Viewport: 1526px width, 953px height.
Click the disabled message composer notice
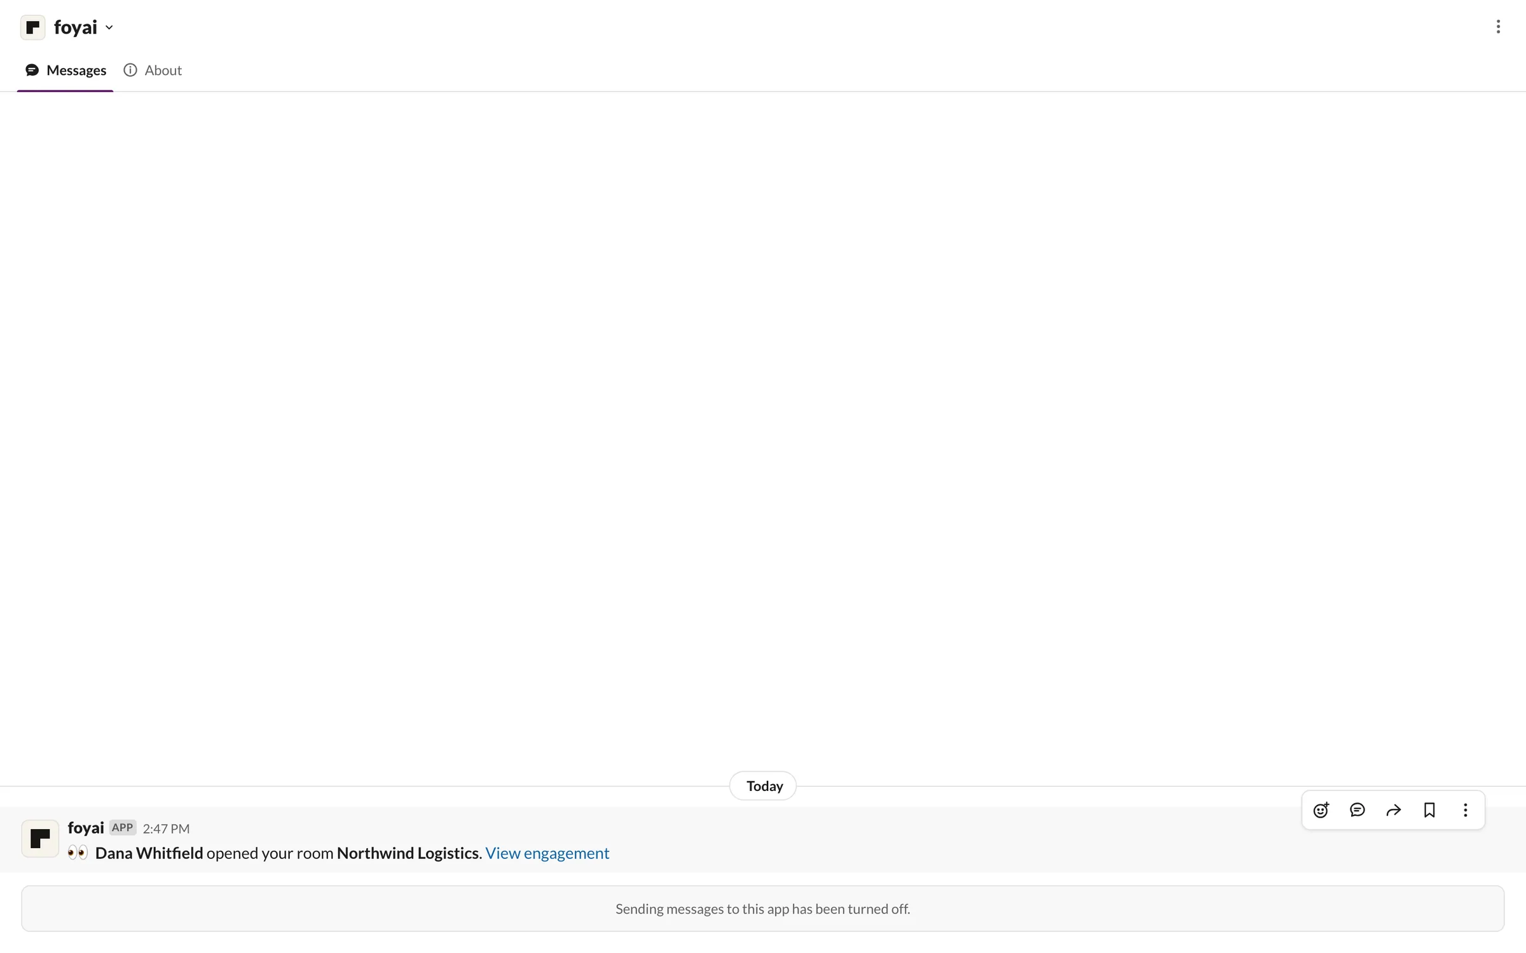[763, 909]
